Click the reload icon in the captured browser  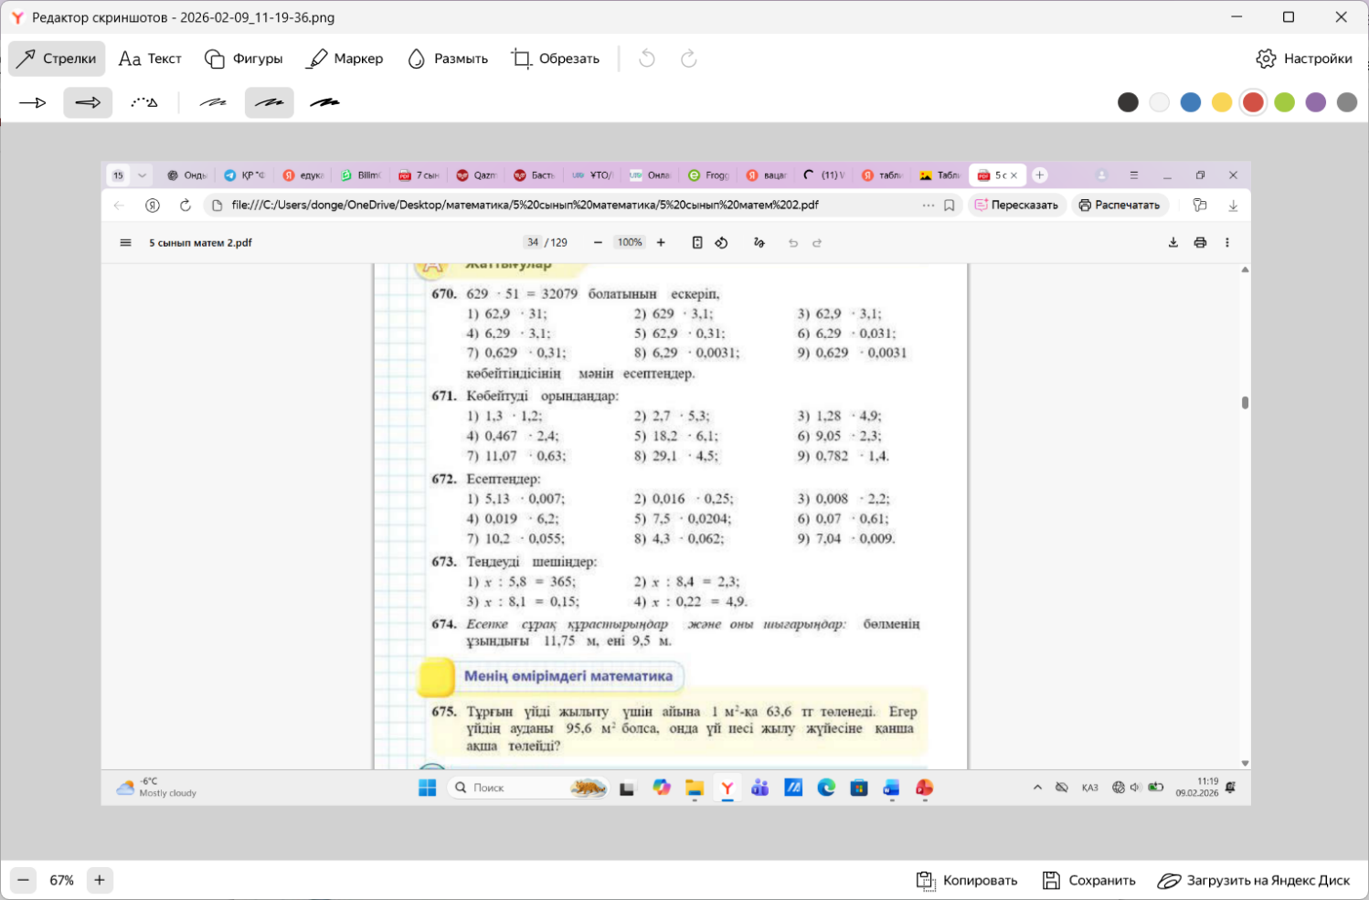click(x=186, y=206)
